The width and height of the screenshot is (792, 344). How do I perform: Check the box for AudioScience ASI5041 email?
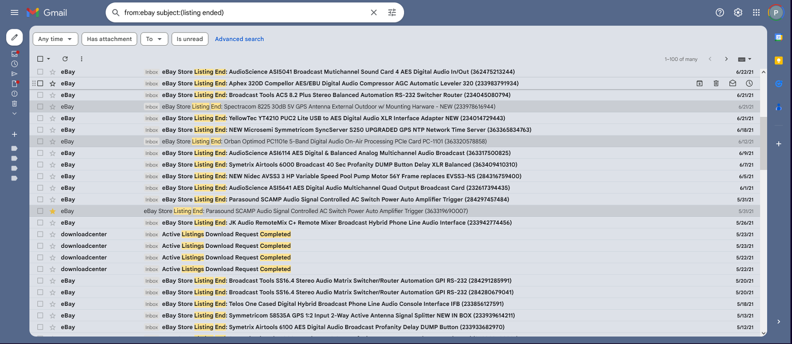coord(40,72)
